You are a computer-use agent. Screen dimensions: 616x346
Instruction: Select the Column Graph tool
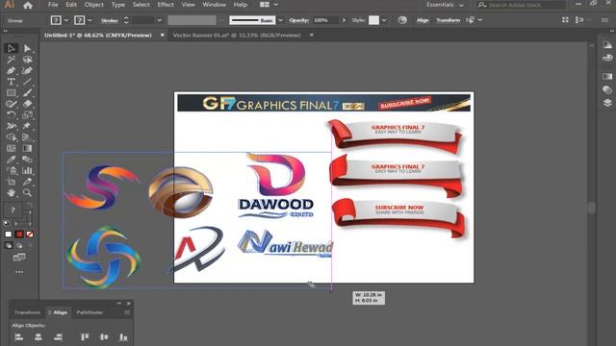tap(27, 170)
